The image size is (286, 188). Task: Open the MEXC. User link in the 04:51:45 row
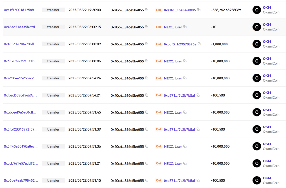point(173,112)
